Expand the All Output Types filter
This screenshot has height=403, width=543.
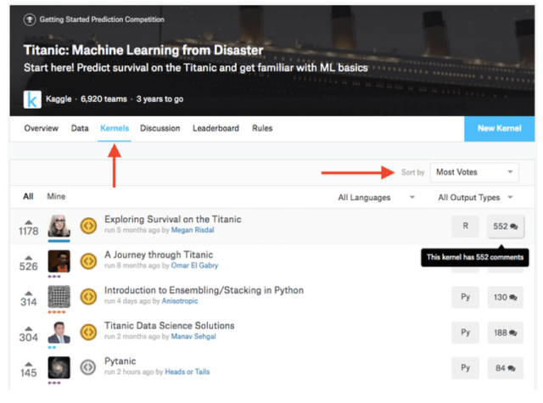coord(475,198)
